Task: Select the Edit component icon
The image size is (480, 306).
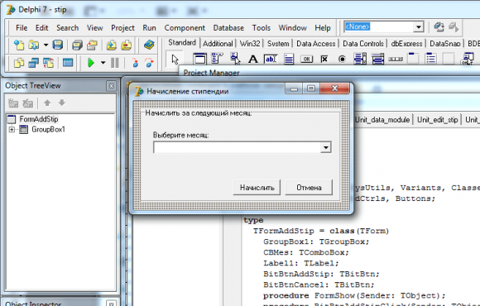Action: click(271, 59)
